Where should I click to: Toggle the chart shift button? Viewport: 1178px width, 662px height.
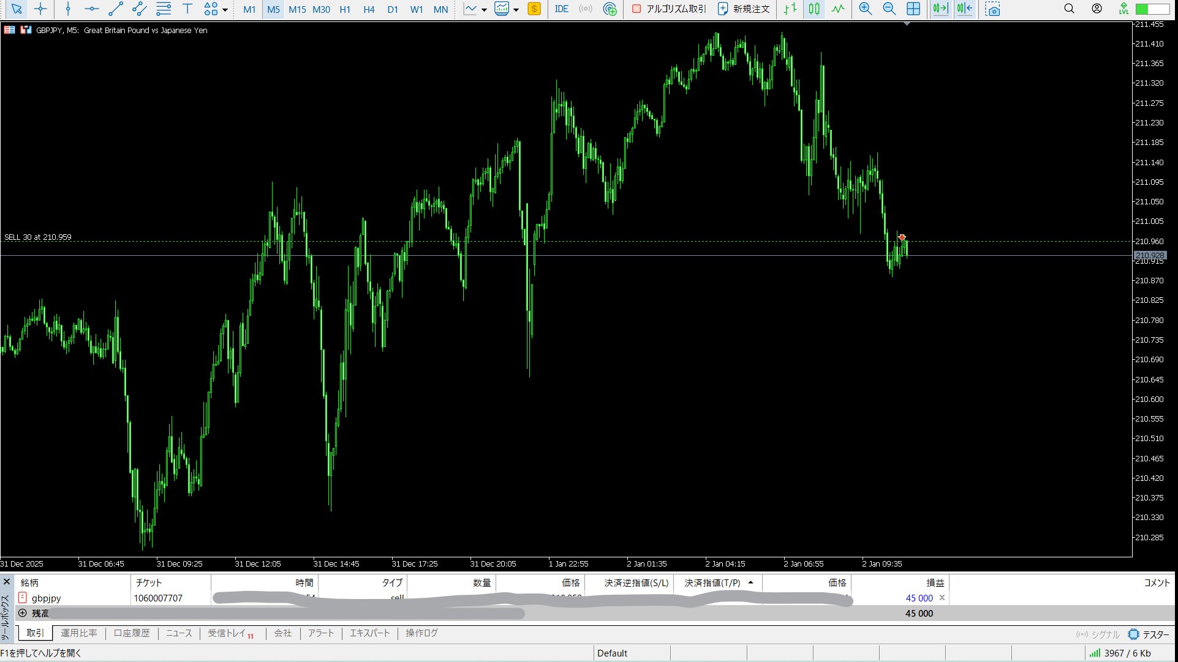[964, 9]
